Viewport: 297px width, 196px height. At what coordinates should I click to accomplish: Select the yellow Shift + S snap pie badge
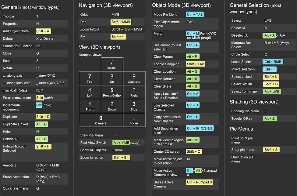pos(271,150)
